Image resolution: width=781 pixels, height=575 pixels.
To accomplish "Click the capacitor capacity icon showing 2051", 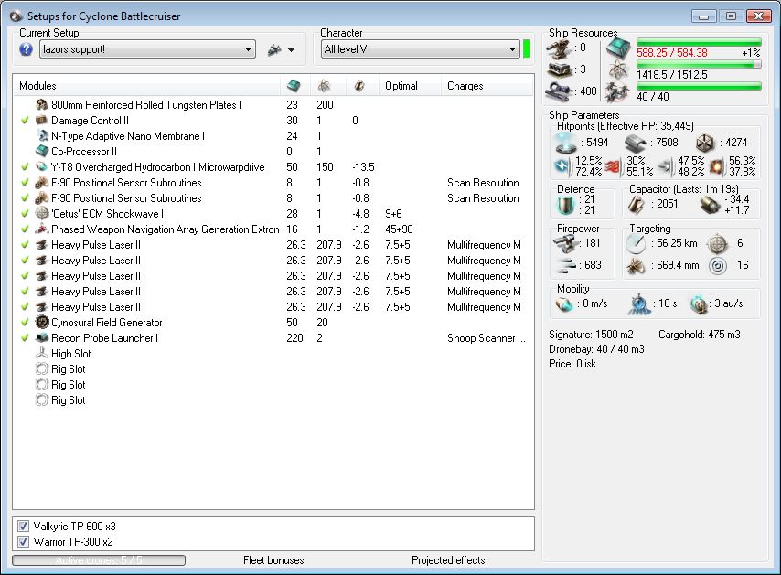I will pos(637,204).
